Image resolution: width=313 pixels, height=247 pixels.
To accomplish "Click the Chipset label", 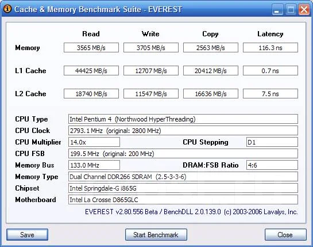I will (x=27, y=188).
